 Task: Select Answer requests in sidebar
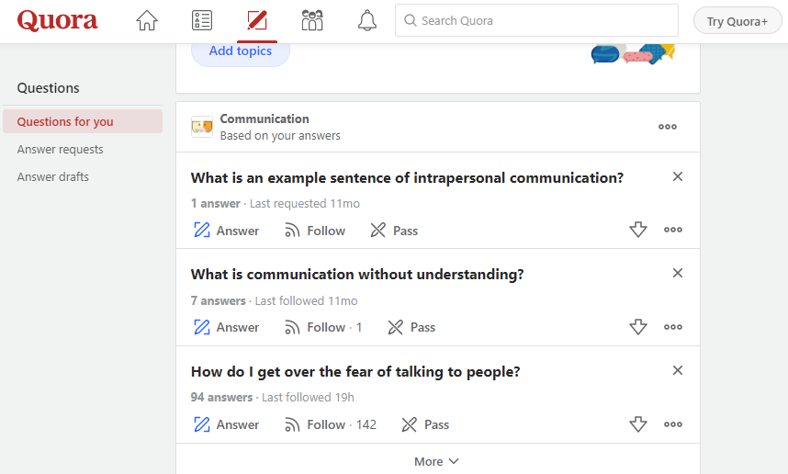point(61,149)
